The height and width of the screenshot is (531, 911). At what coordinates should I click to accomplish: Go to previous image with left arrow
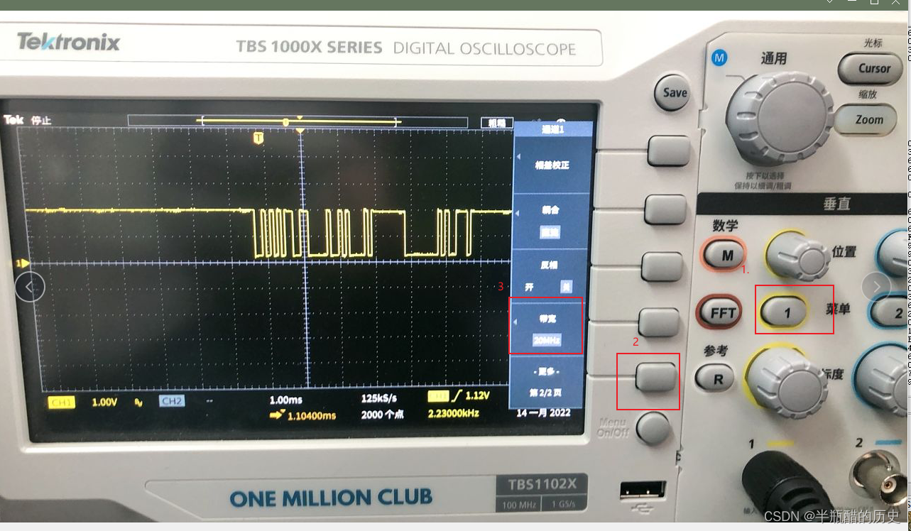[30, 287]
